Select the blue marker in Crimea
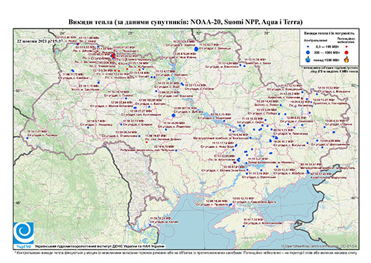Viewport: 371px width, 263px height. click(244, 226)
